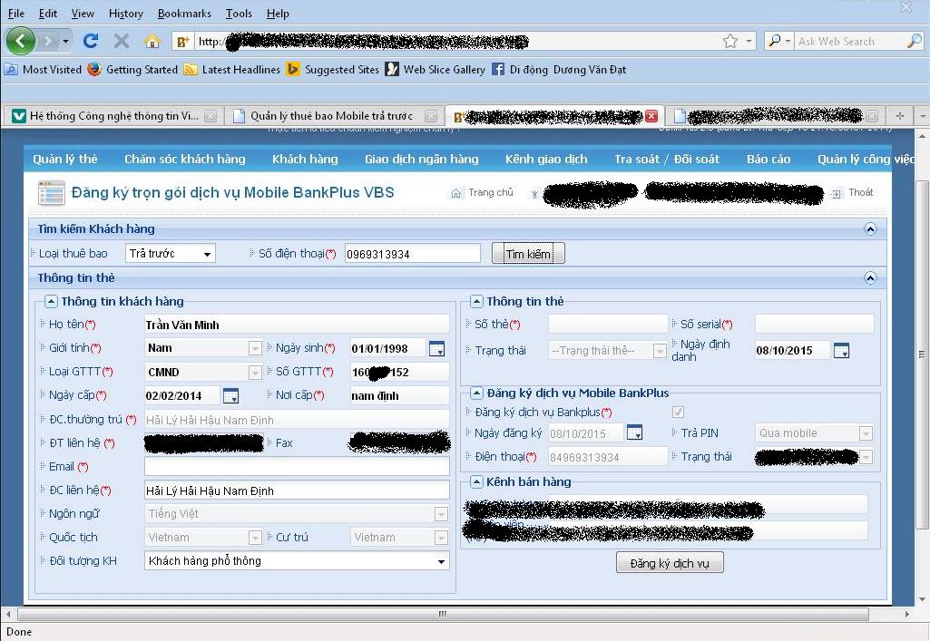This screenshot has width=930, height=641.
Task: Bookmark this page with the star icon
Action: coord(730,41)
